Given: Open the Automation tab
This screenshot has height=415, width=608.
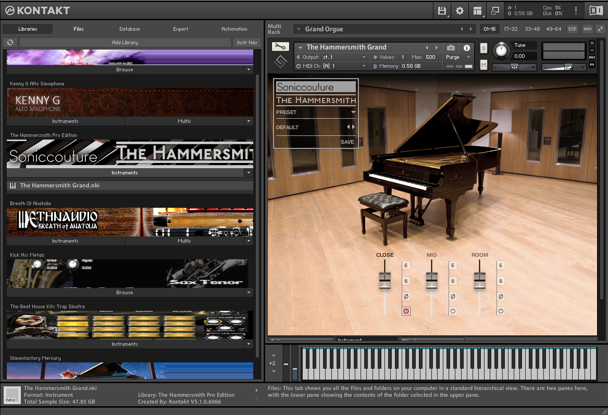Looking at the screenshot, I should click(x=234, y=29).
